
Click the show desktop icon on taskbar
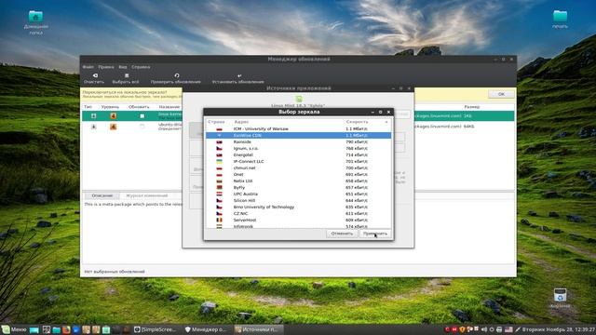[34, 329]
